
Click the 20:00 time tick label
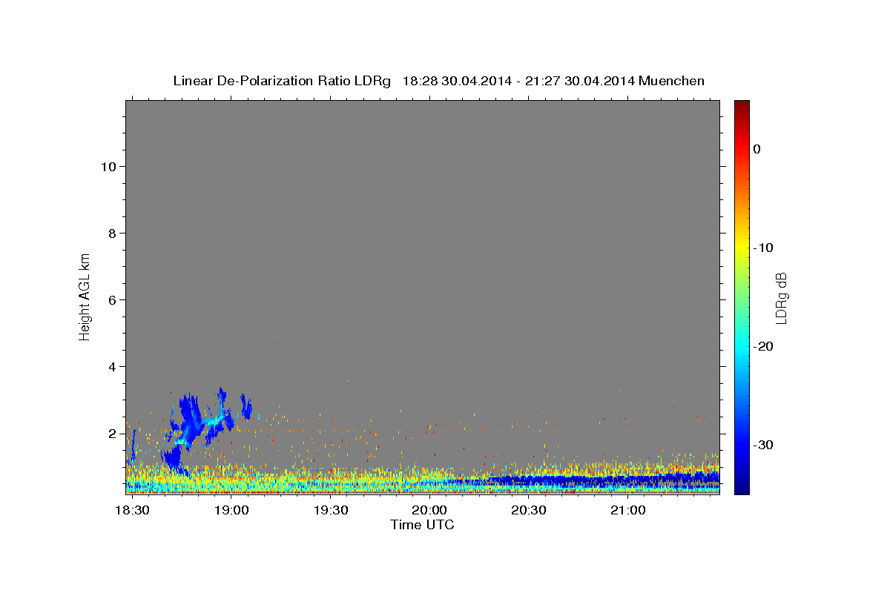pyautogui.click(x=429, y=511)
